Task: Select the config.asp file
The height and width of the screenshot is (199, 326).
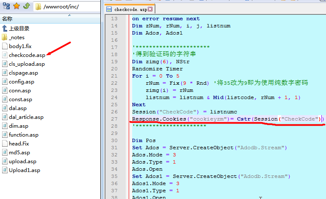Action: click(22, 82)
